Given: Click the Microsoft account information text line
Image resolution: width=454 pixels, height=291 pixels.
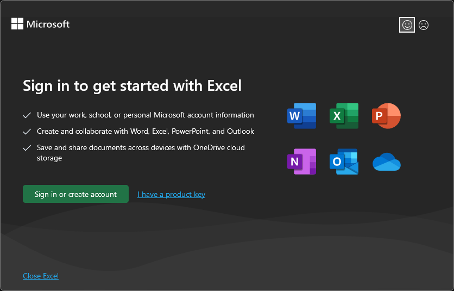Looking at the screenshot, I should point(146,115).
